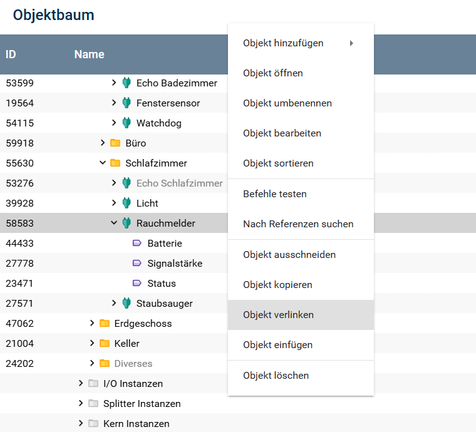Collapse the Schlafzimmer folder

tap(103, 163)
